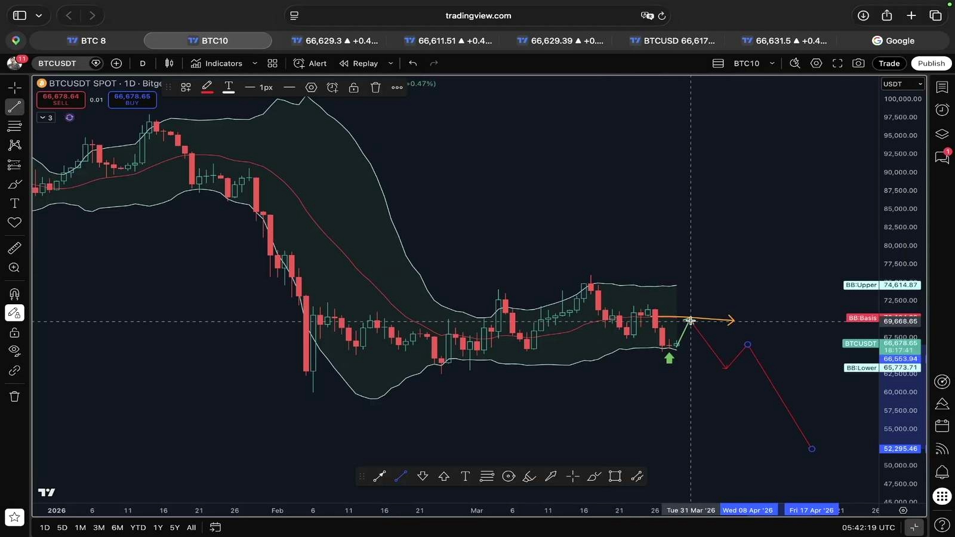Undo the last chart action

(x=413, y=63)
